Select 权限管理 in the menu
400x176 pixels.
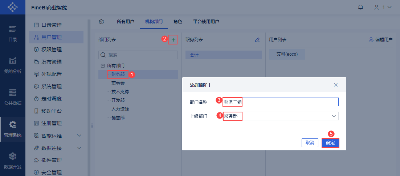pos(51,50)
